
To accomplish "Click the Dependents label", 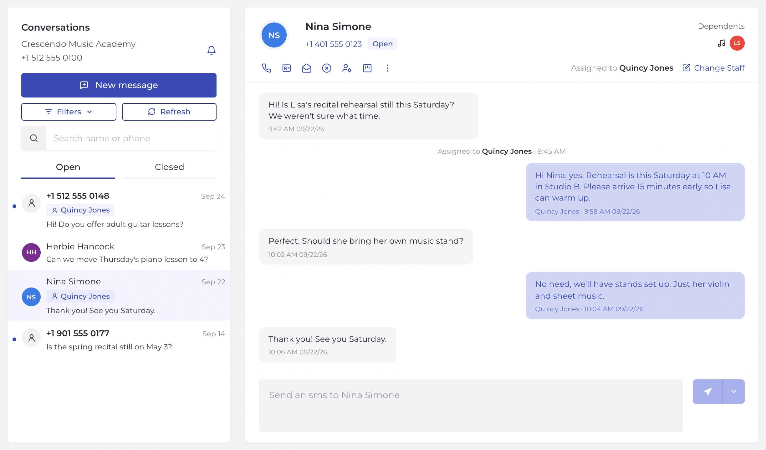I will coord(721,26).
